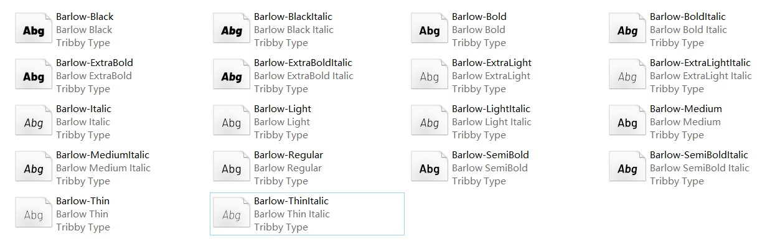
Task: Select the Barlow-LightItalic font preview icon
Action: [x=430, y=122]
